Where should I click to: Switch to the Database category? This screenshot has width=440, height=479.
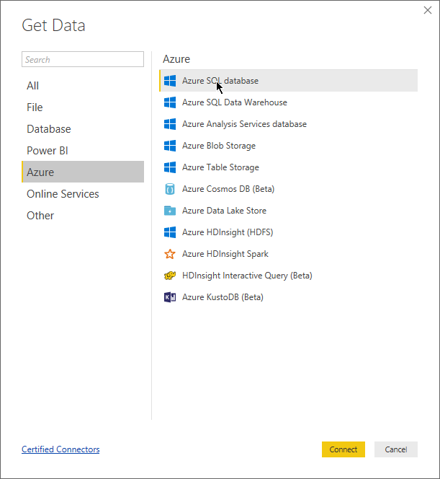tap(49, 129)
